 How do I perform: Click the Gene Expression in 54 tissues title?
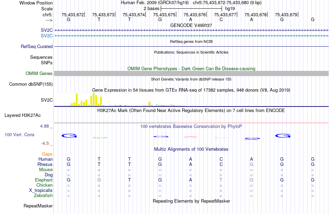coord(191,90)
